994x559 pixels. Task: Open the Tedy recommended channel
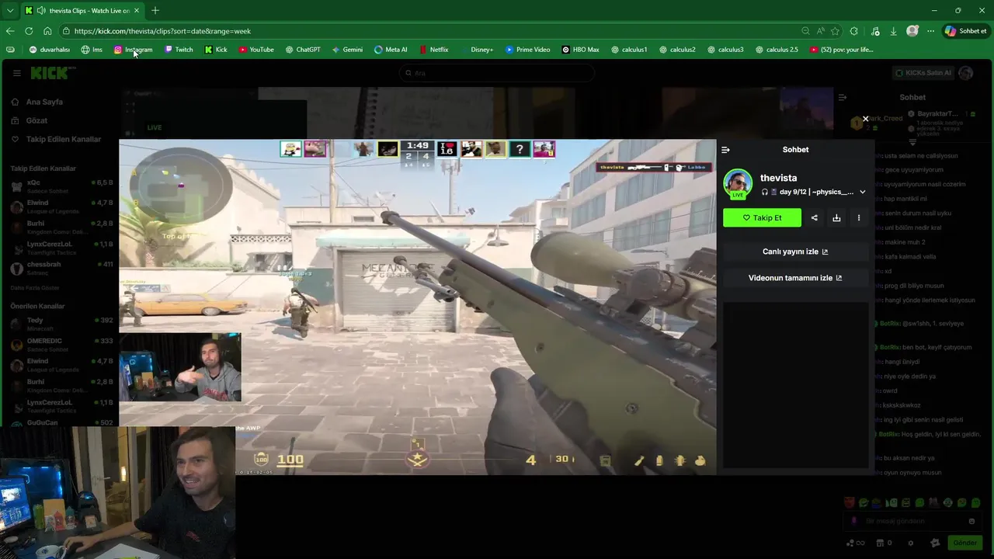click(x=61, y=324)
